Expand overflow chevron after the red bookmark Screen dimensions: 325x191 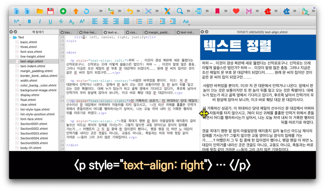pyautogui.click(x=226, y=11)
